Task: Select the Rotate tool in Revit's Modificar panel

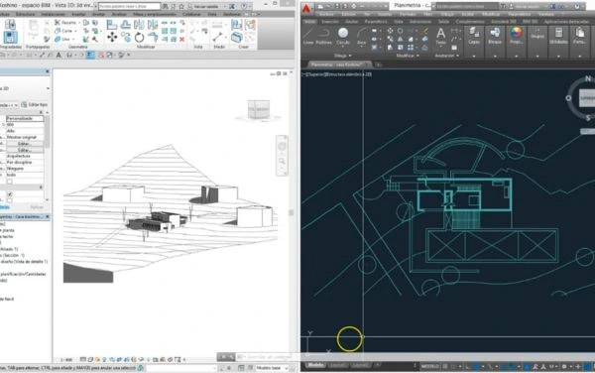Action: (x=139, y=37)
